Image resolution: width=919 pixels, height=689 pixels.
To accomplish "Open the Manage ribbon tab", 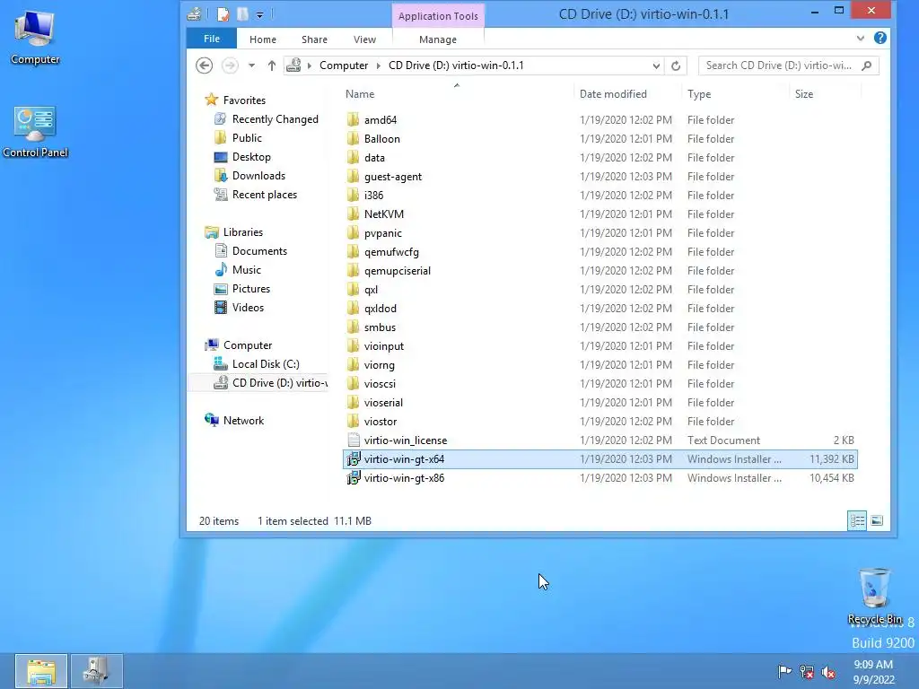I will [x=438, y=39].
